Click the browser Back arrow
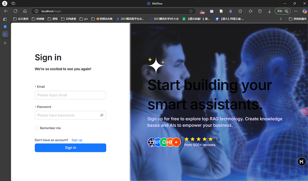308x181 pixels. click(6, 11)
